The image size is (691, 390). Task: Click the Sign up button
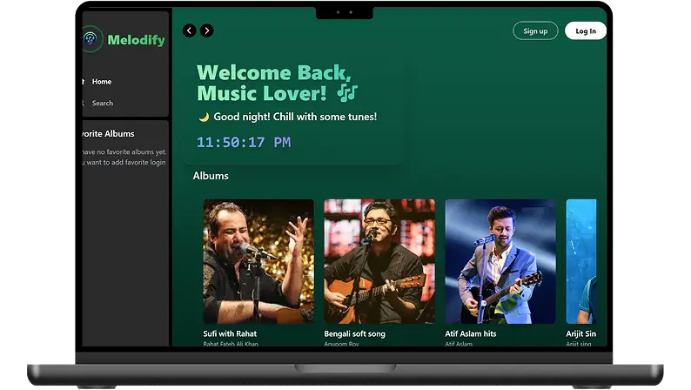pos(535,30)
